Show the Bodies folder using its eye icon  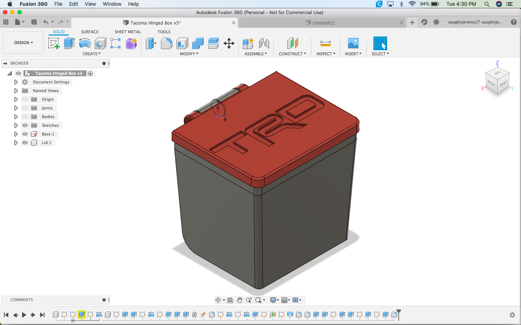coord(25,117)
